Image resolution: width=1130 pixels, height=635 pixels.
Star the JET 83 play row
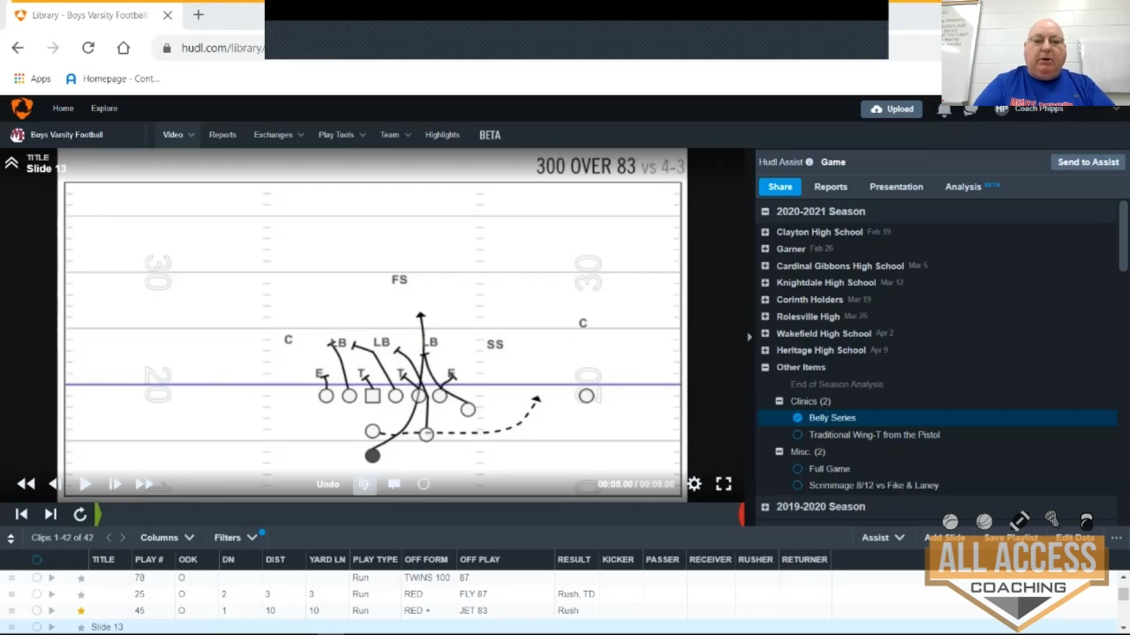(81, 610)
